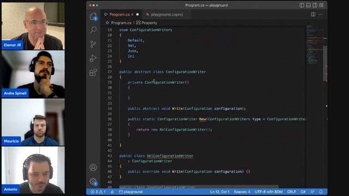The height and width of the screenshot is (196, 349).
Task: Click 'Ini' enum member on line 24
Action: click(x=131, y=56)
